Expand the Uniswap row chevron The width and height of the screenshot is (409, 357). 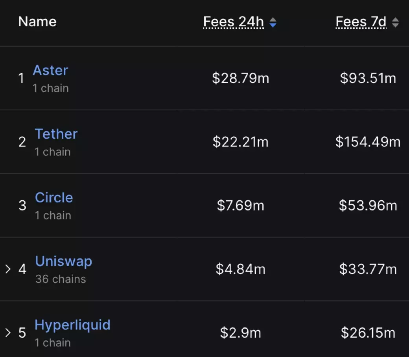(x=8, y=269)
